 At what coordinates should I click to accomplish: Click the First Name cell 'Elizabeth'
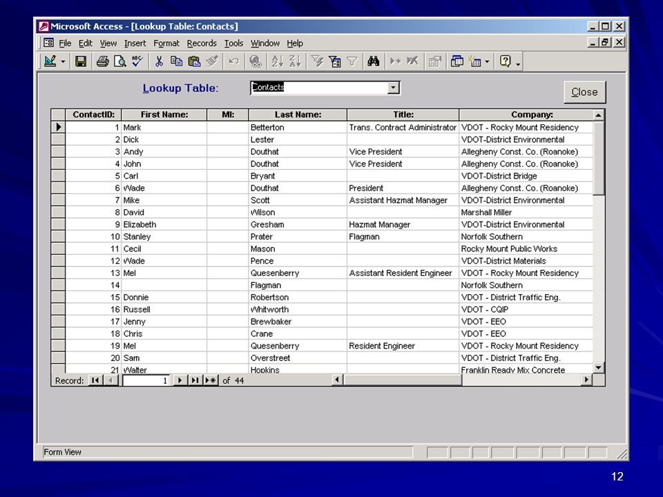(164, 224)
